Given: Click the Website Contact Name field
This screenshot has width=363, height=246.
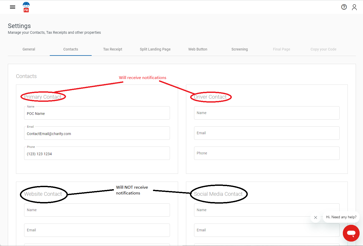Looking at the screenshot, I should 97,210.
